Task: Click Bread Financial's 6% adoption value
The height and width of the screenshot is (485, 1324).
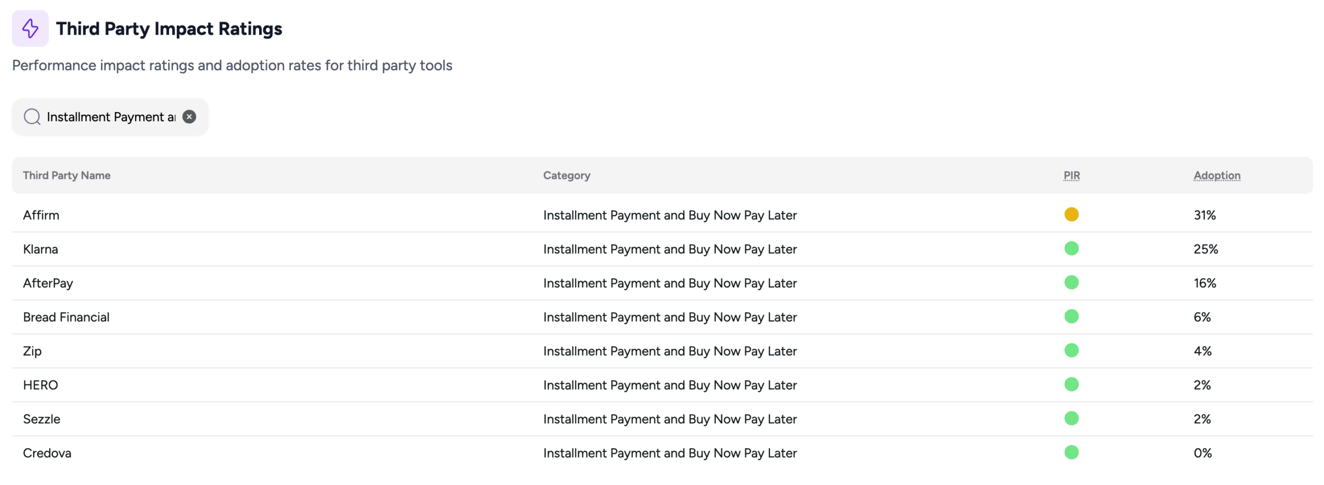Action: pyautogui.click(x=1202, y=317)
